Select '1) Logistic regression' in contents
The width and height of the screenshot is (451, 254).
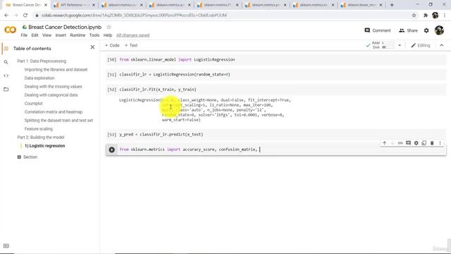point(45,146)
